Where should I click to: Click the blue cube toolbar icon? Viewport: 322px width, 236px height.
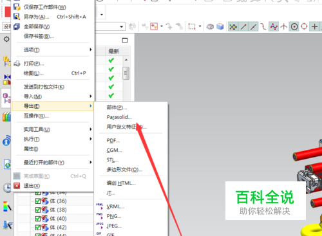(220, 26)
